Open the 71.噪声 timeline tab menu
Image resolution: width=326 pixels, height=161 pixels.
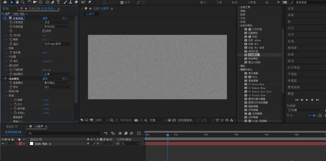46,126
